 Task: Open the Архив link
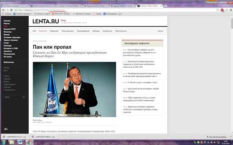(160, 31)
